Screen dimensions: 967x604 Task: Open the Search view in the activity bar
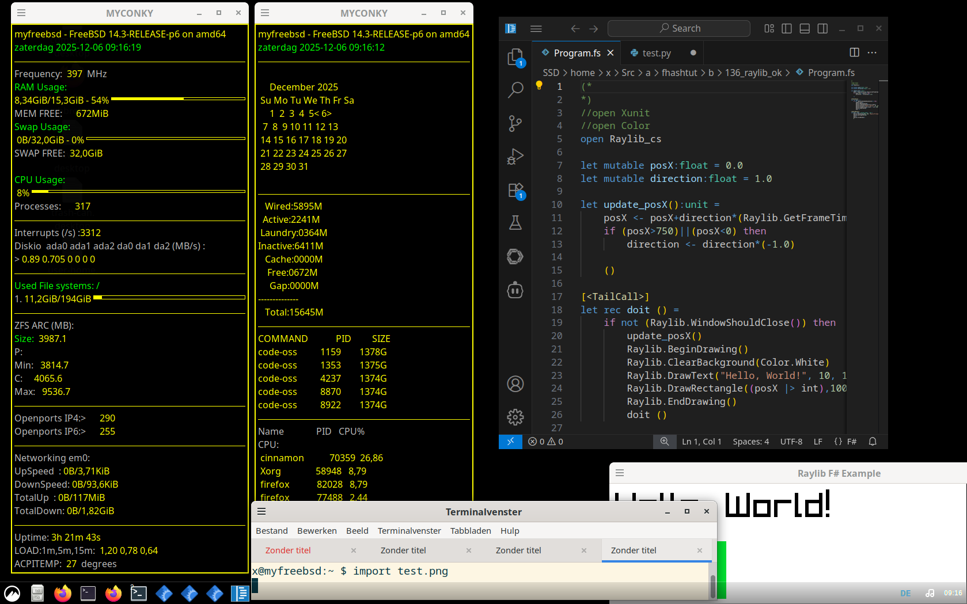click(515, 90)
